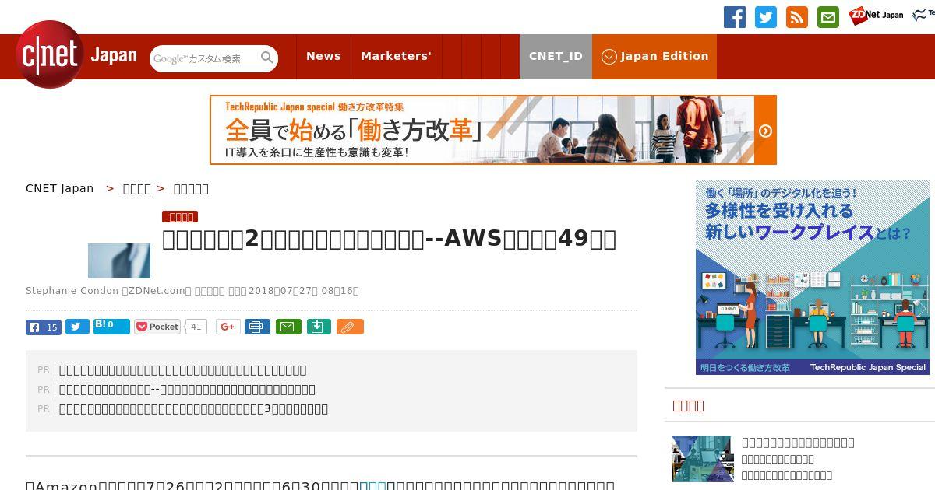The height and width of the screenshot is (490, 935).
Task: Share article on Google+
Action: (228, 327)
